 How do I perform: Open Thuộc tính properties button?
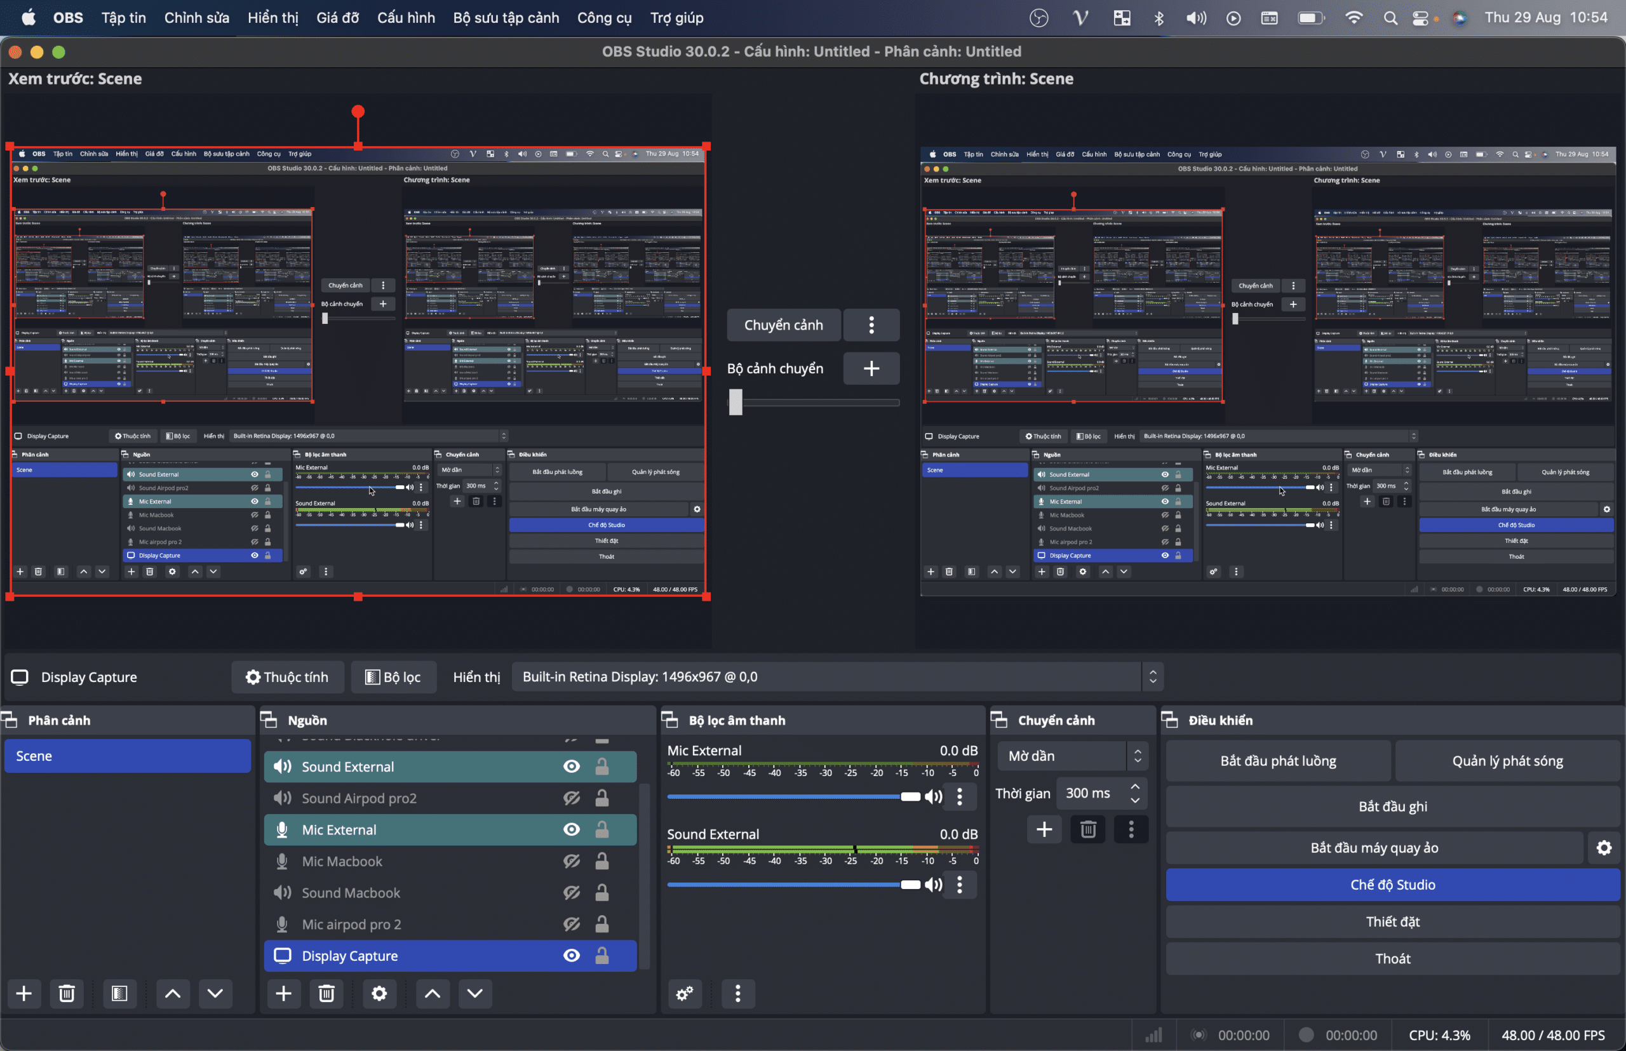point(287,677)
